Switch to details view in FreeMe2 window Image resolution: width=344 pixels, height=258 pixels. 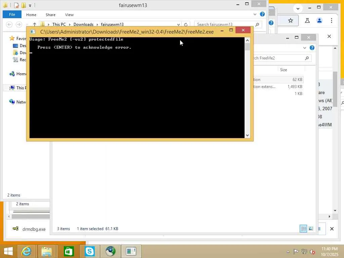point(303,228)
